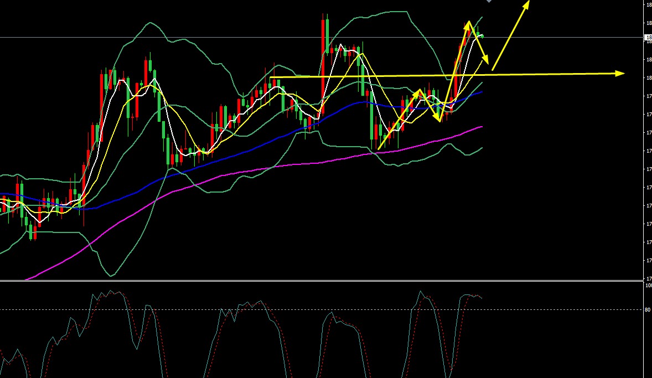Viewport: 652px width, 378px height.
Task: Select the blue moving average line
Action: [221, 156]
